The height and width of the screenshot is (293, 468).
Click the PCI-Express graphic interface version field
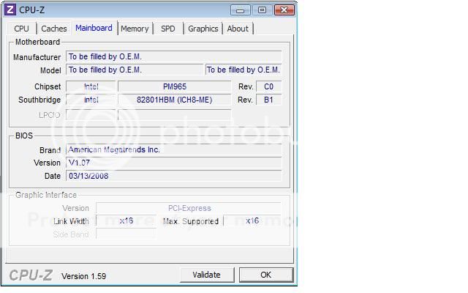click(x=188, y=208)
